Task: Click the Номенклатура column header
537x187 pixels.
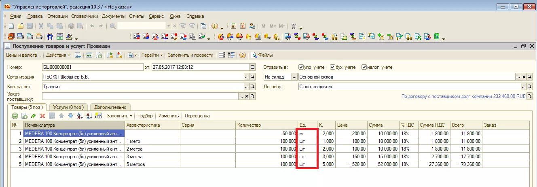Action: (74, 125)
